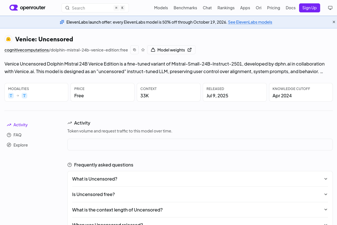Screen dimensions: 337x225
Task: Click the sparkle icon in the ElevenLabs banner
Action: (62, 22)
